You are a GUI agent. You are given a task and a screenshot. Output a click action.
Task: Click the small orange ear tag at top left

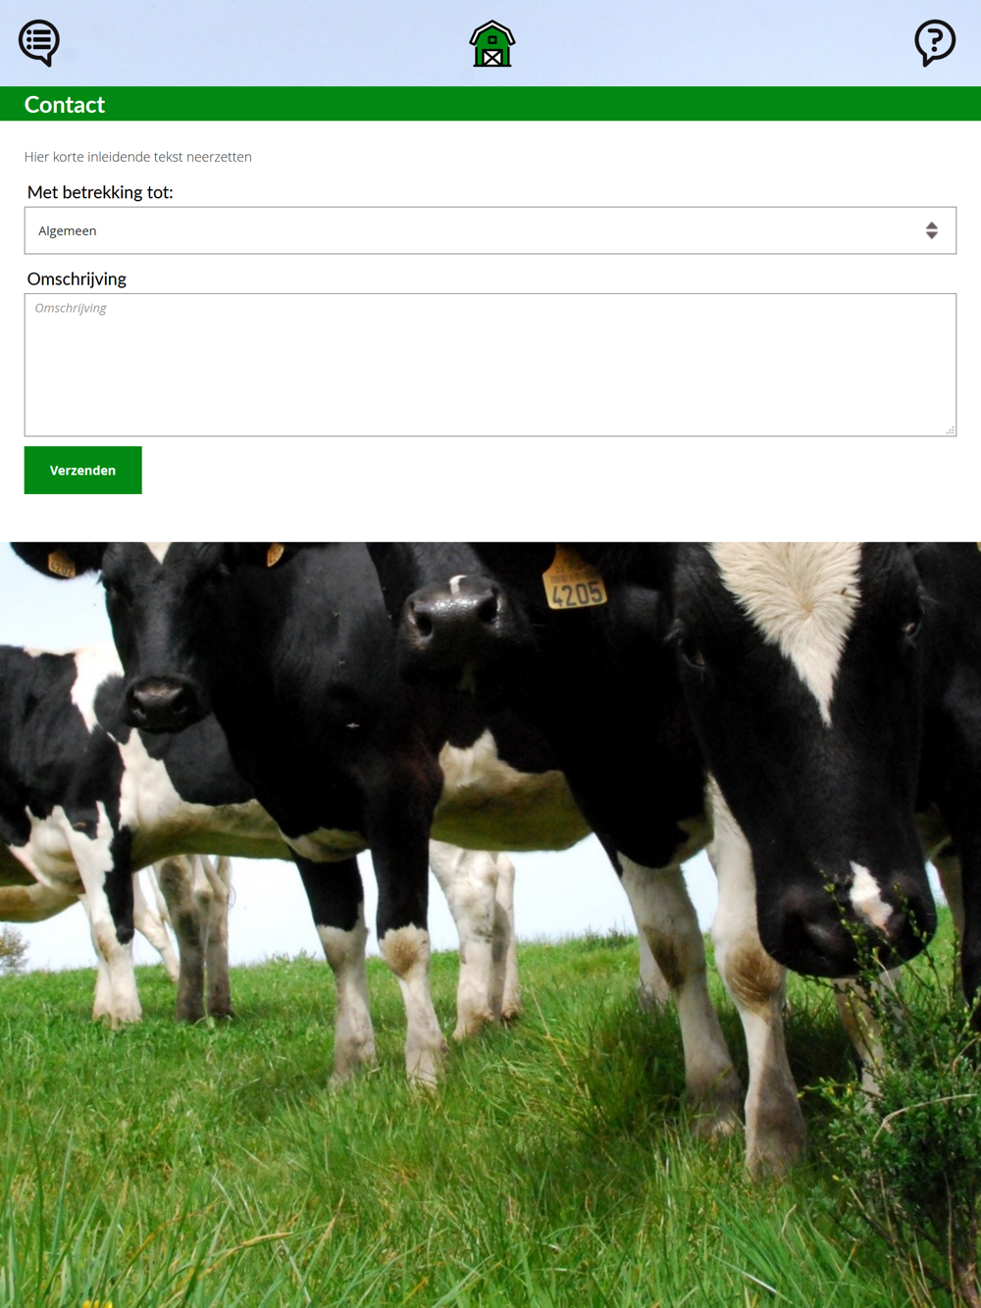(x=61, y=564)
